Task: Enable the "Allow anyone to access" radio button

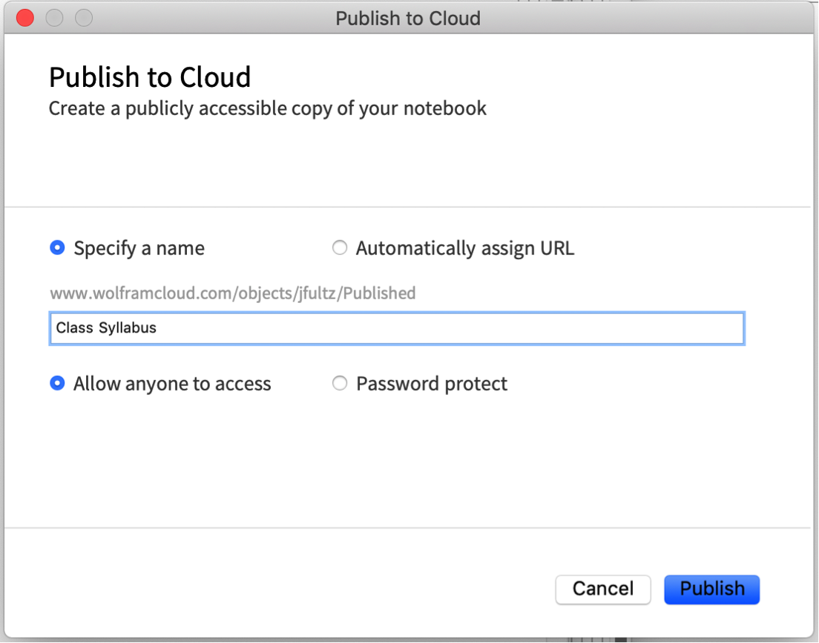Action: point(57,384)
